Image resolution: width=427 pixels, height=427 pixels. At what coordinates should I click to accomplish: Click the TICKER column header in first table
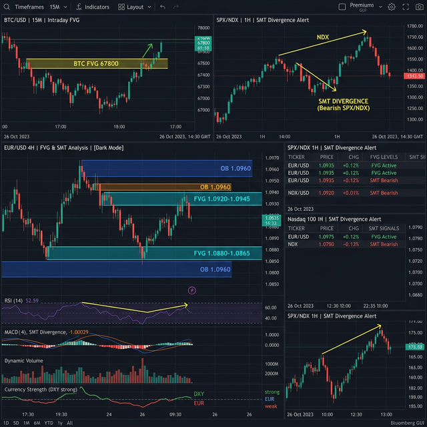[296, 157]
